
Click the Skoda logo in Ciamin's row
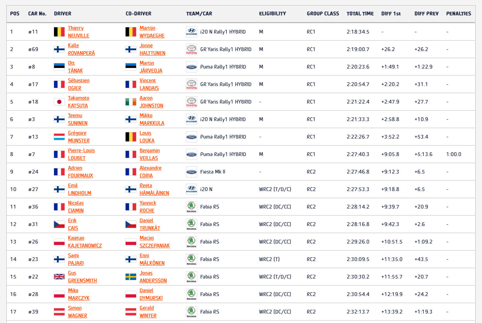(191, 207)
